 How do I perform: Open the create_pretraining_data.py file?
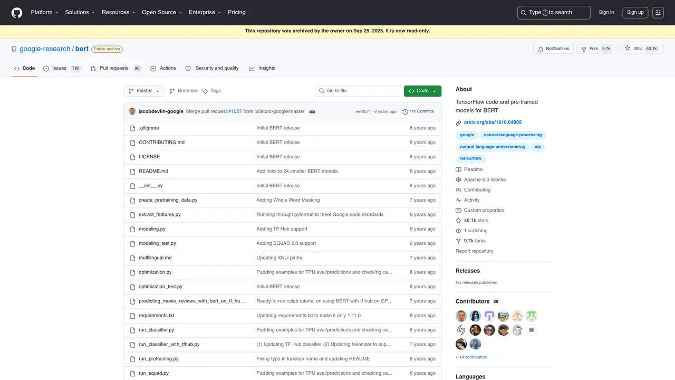[x=168, y=201]
